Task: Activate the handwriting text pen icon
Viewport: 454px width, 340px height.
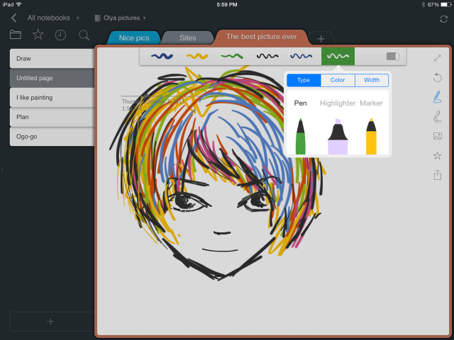Action: (437, 116)
